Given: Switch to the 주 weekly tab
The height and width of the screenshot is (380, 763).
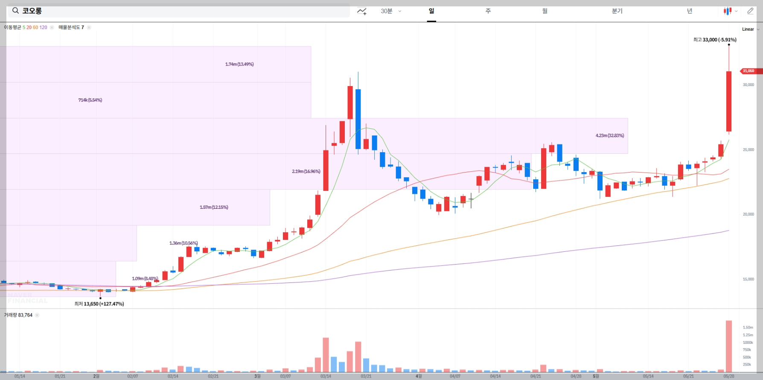Looking at the screenshot, I should coord(488,11).
